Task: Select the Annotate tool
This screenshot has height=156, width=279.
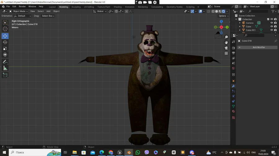Action: 5,62
